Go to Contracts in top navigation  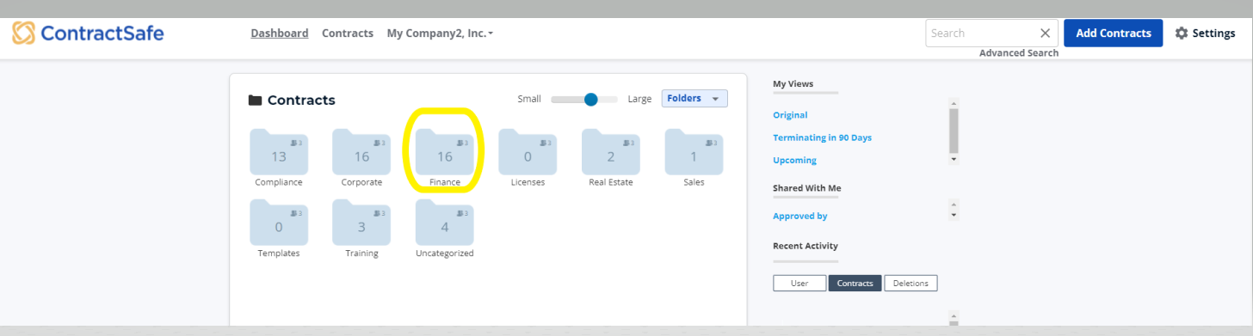tap(348, 34)
